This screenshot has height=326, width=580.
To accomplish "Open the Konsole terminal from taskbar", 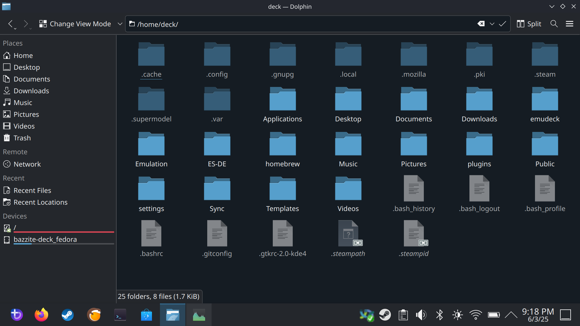I will click(120, 315).
